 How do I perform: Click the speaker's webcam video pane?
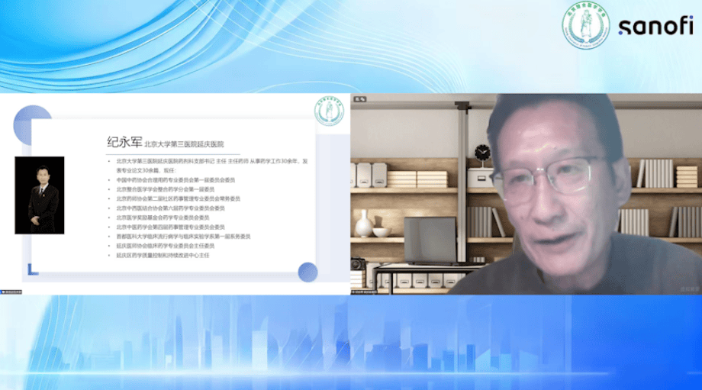[x=526, y=195]
